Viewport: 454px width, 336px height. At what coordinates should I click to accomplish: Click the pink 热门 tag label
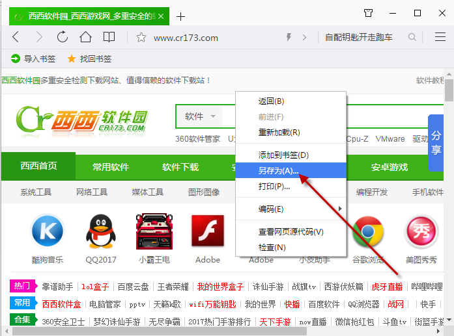pyautogui.click(x=23, y=286)
